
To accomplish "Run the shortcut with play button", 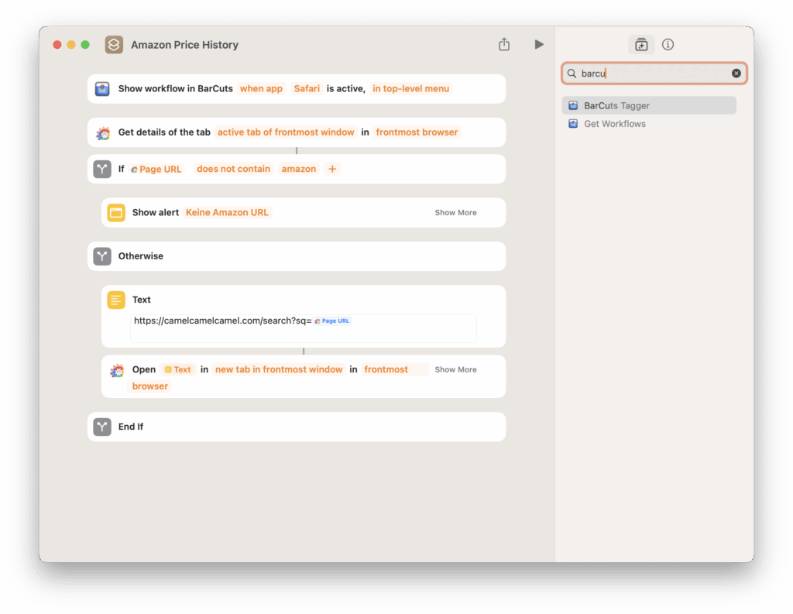I will pyautogui.click(x=539, y=44).
